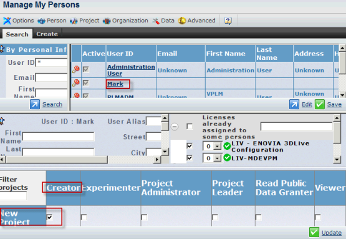Click the Street input field
The height and width of the screenshot is (239, 346).
point(153,137)
